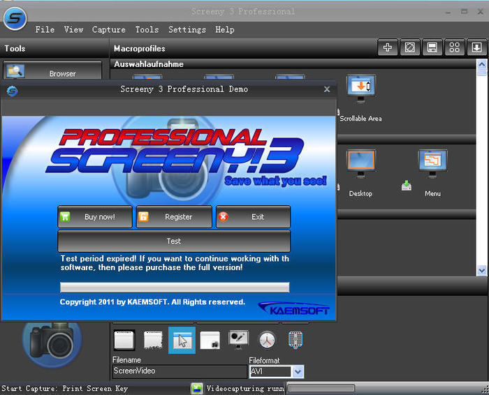
Task: Open the Browser tool in Tools panel
Action: pos(52,71)
